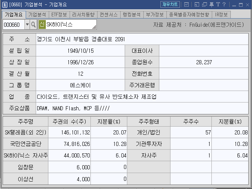This screenshot has width=252, height=189.
Task: Click the window layout icon in title bar
Action: click(x=197, y=4)
